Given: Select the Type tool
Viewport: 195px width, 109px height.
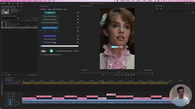Looking at the screenshot, I should (2, 95).
